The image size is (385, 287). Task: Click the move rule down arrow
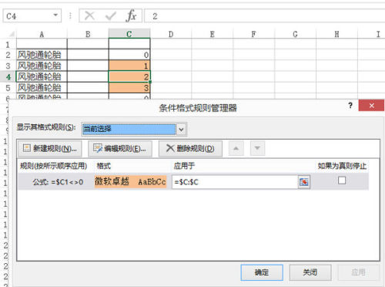(257, 148)
